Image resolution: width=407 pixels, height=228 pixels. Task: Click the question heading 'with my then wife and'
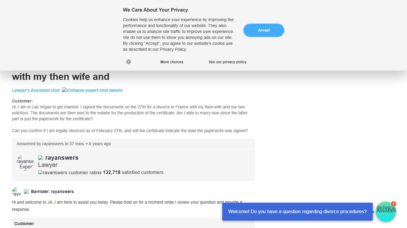pos(61,77)
